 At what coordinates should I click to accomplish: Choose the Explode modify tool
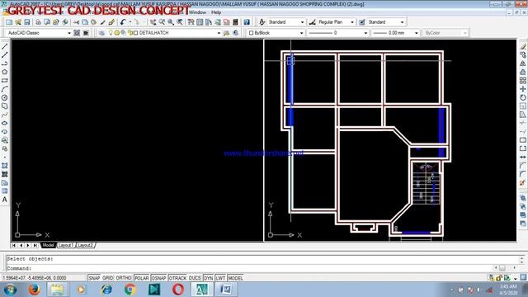point(523,183)
